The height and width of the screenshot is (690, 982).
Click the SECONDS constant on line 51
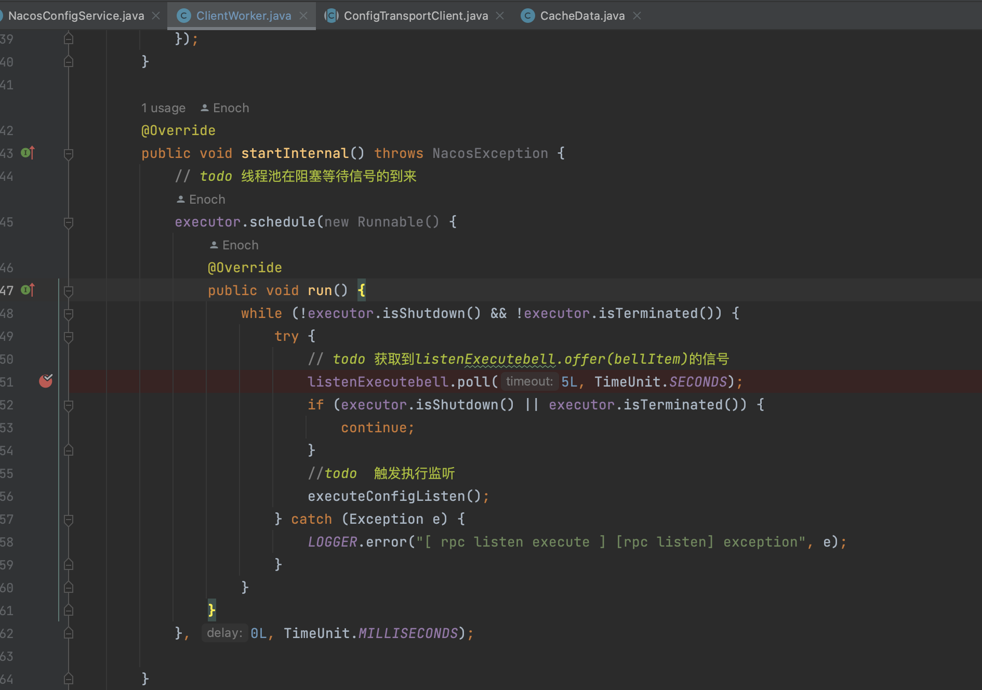[698, 382]
